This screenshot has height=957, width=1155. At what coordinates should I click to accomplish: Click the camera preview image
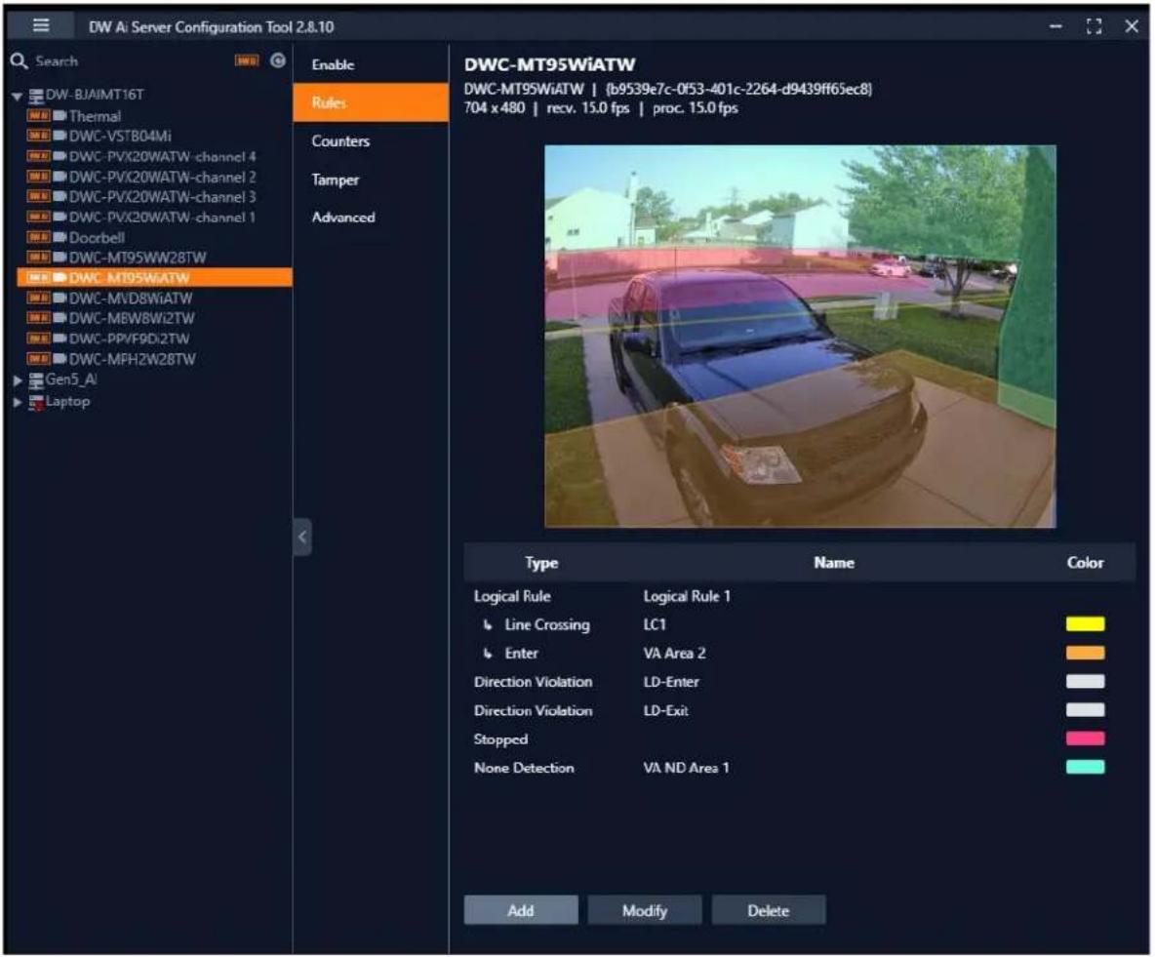(x=800, y=336)
